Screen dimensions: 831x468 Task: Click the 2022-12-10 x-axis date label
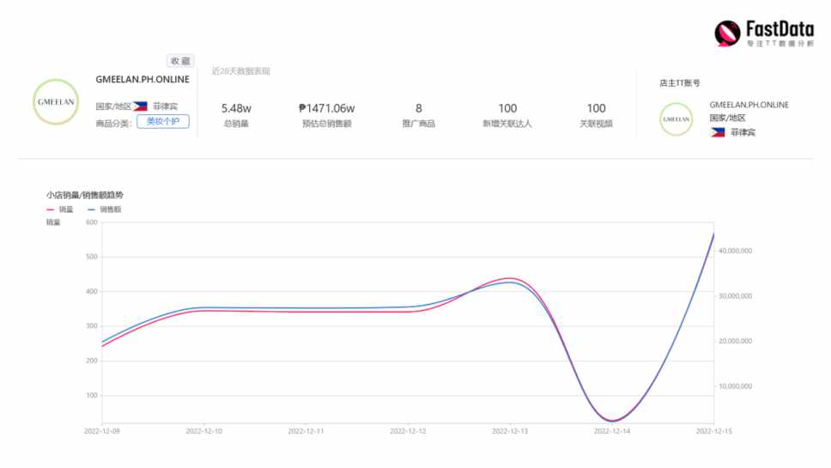point(204,431)
